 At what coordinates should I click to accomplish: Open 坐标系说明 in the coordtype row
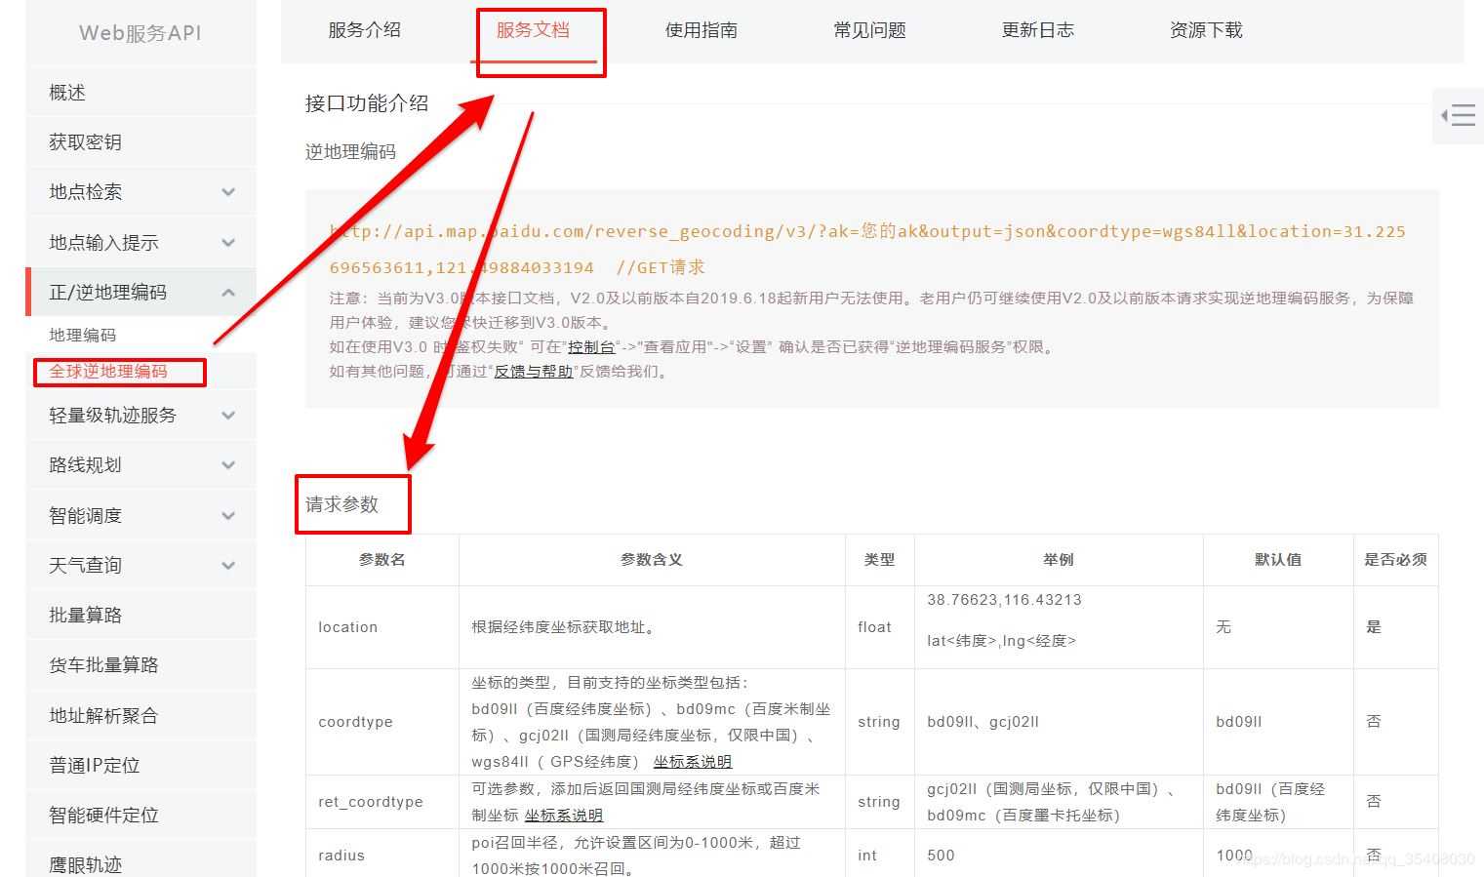click(693, 761)
